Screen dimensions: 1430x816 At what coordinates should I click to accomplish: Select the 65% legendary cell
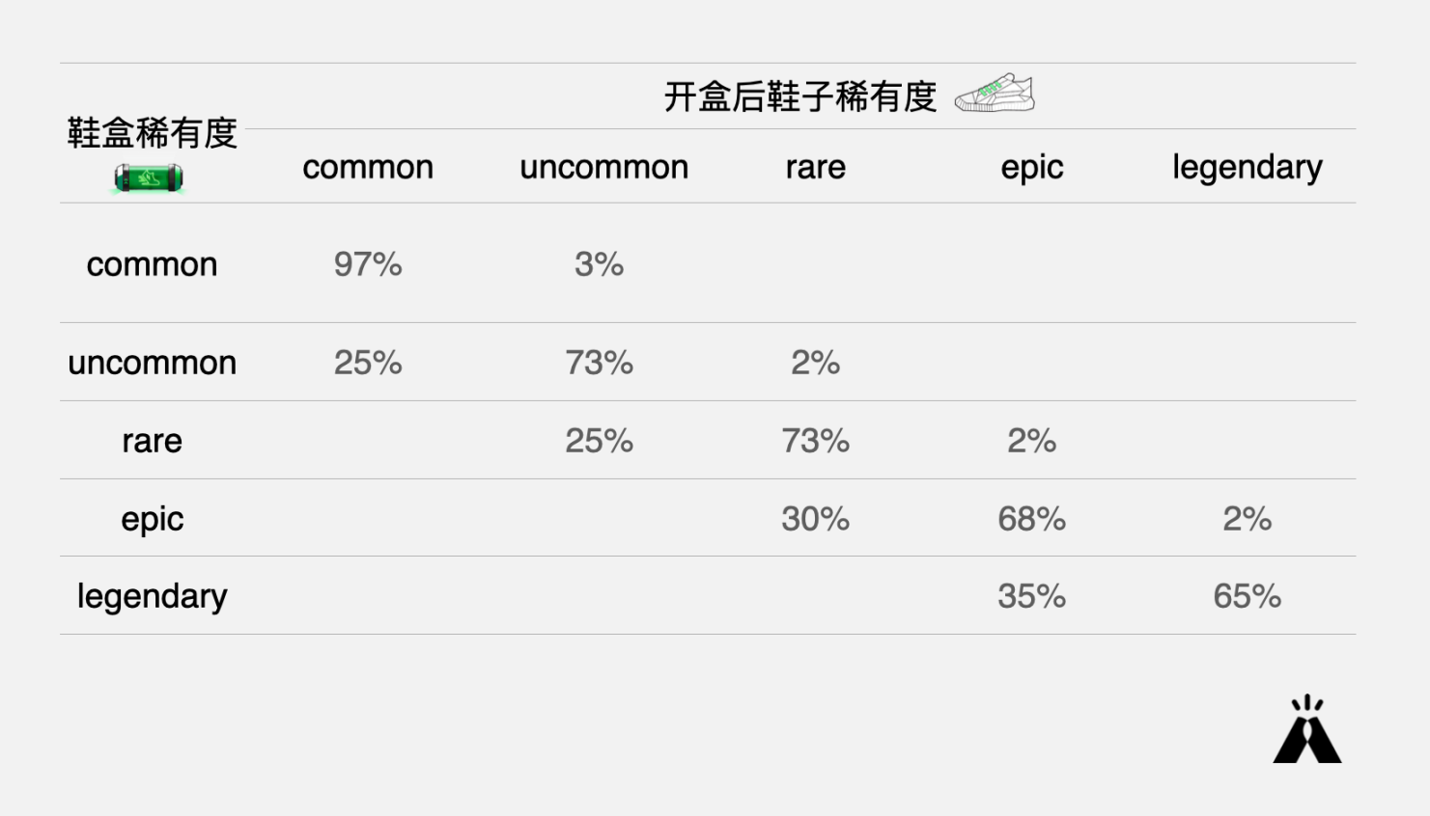click(1247, 596)
